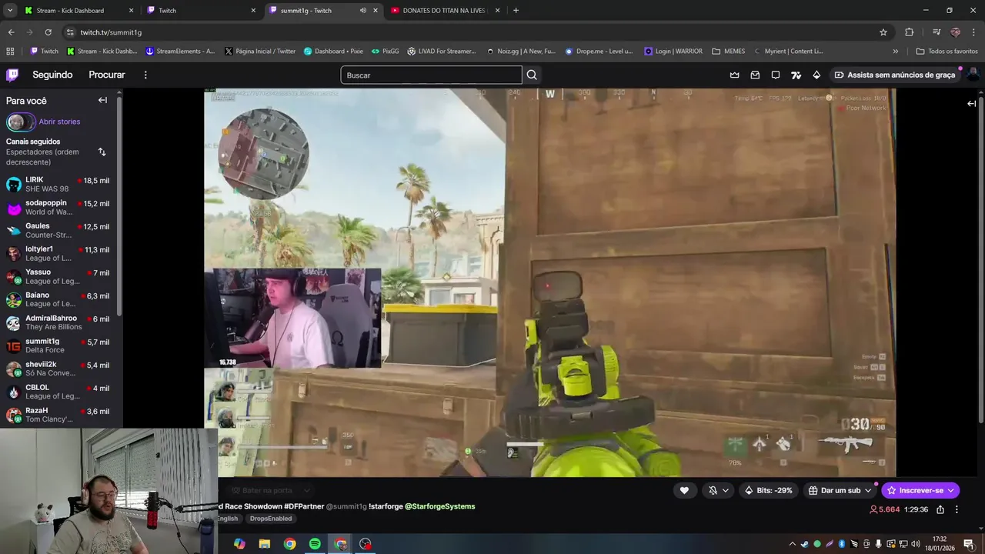This screenshot has width=985, height=554.
Task: Open the Bits: -29% dropdown
Action: (x=769, y=490)
